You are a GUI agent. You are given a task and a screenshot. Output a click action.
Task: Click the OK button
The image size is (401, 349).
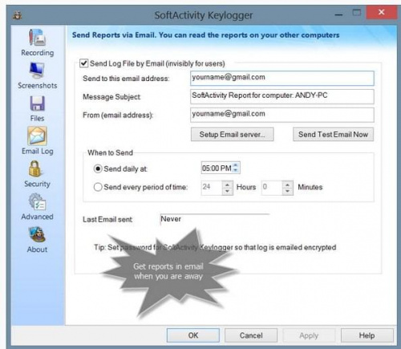[193, 335]
